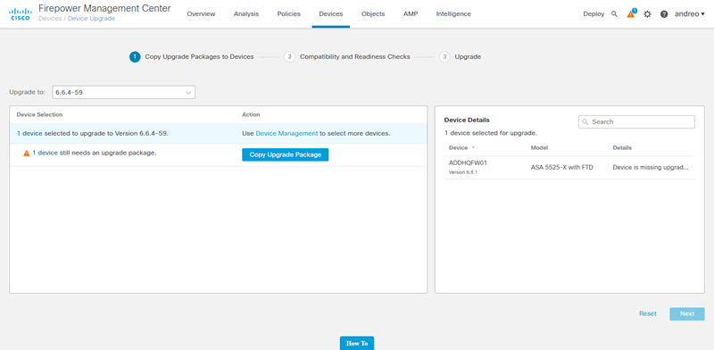Open the help question mark icon
This screenshot has height=350, width=714.
[x=664, y=14]
